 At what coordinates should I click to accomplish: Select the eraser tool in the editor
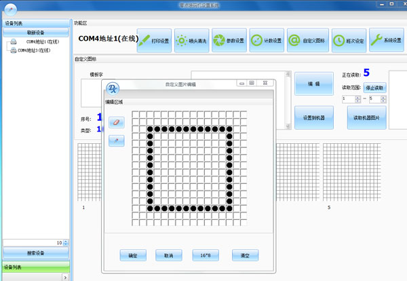tap(116, 122)
